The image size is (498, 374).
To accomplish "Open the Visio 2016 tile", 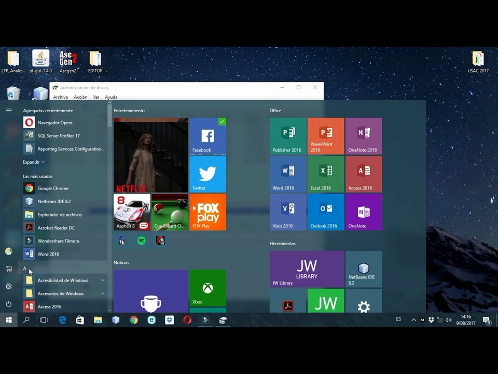I will pyautogui.click(x=288, y=212).
